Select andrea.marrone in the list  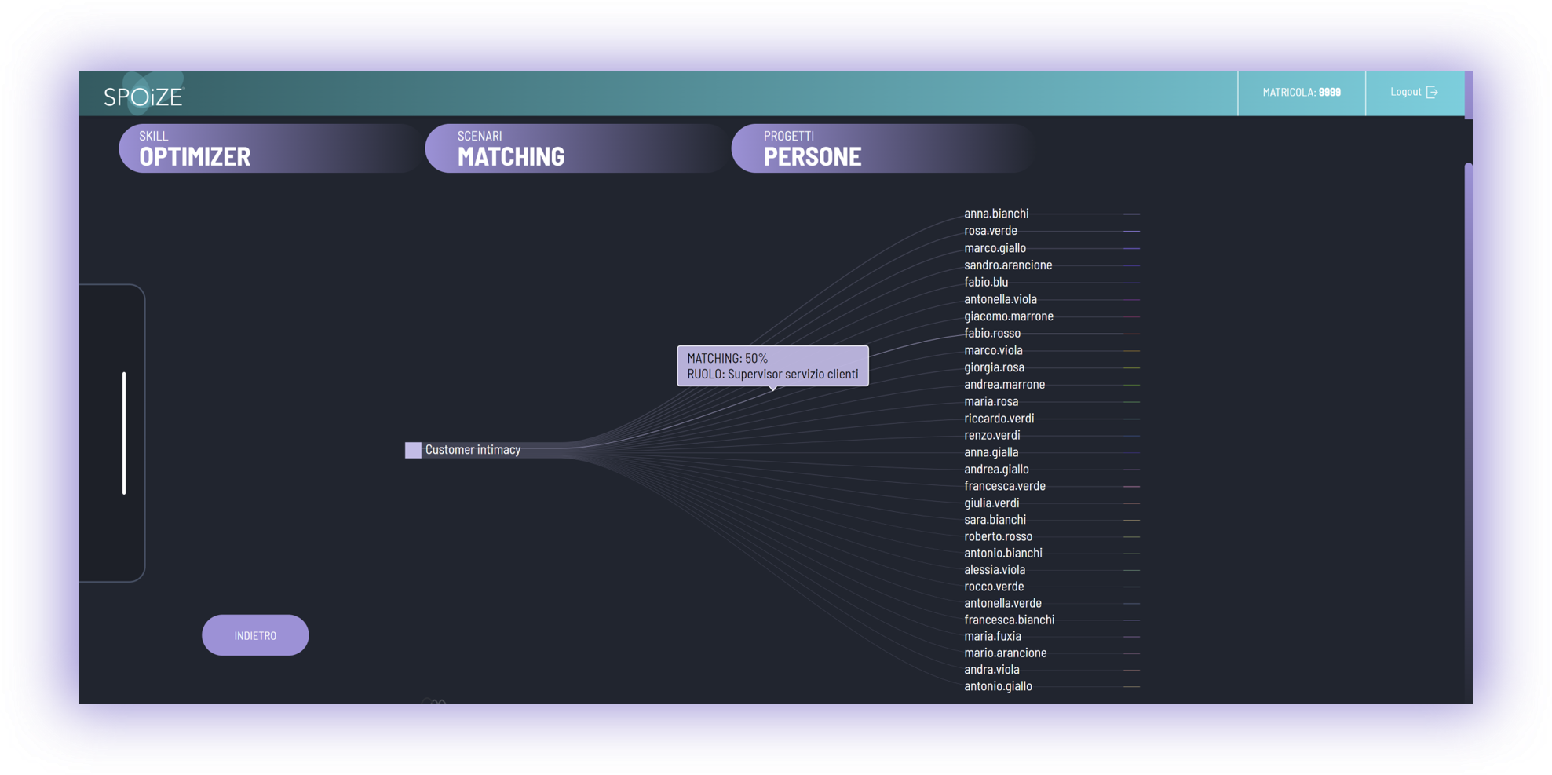pos(1004,385)
